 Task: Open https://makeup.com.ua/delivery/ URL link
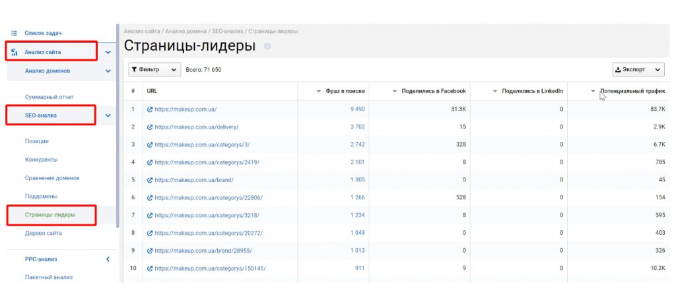tap(197, 127)
